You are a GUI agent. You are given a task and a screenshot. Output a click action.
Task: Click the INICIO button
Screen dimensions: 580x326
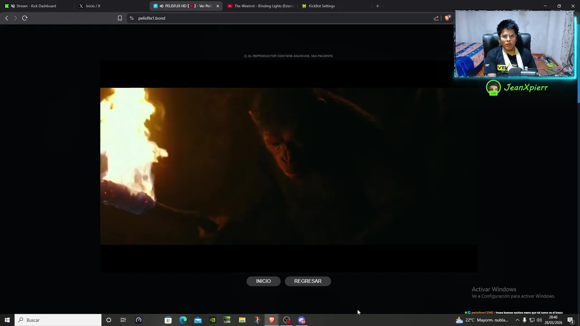click(263, 281)
